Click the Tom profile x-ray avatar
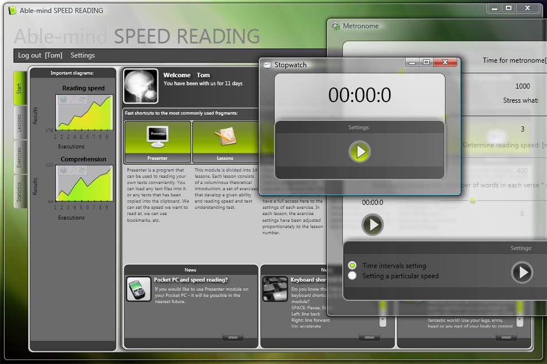 coord(140,86)
